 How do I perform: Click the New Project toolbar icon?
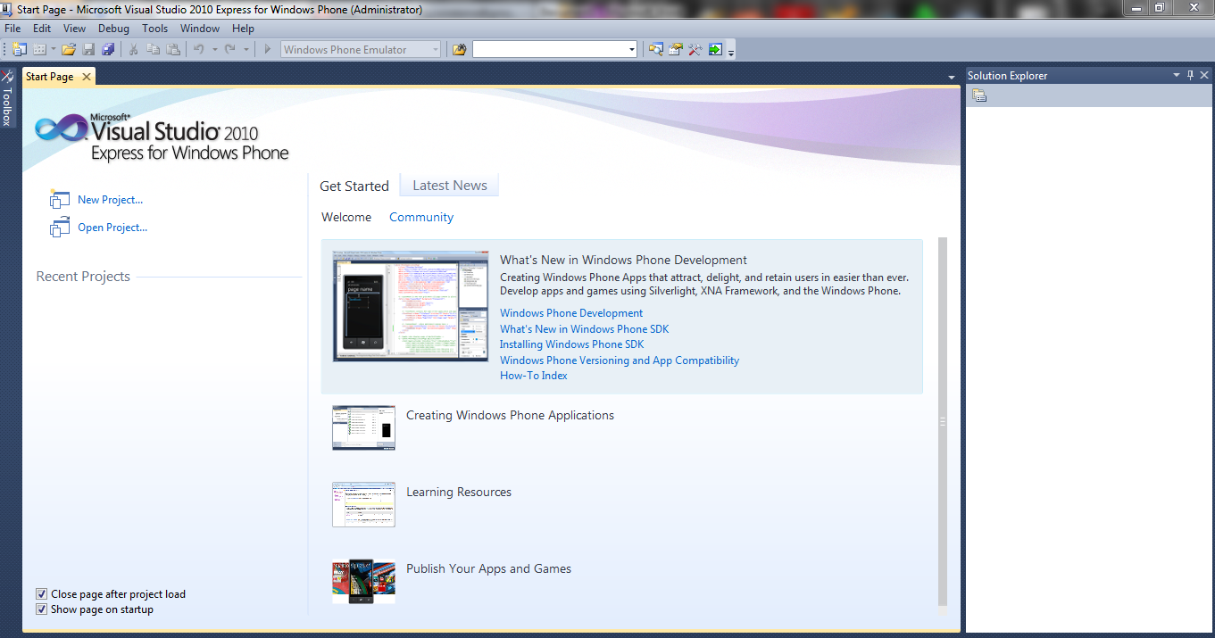tap(19, 50)
